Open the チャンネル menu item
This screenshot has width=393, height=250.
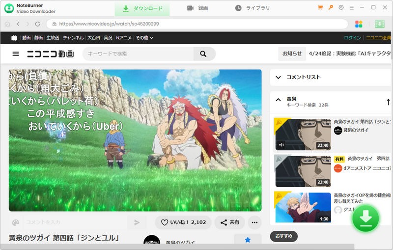click(x=73, y=38)
